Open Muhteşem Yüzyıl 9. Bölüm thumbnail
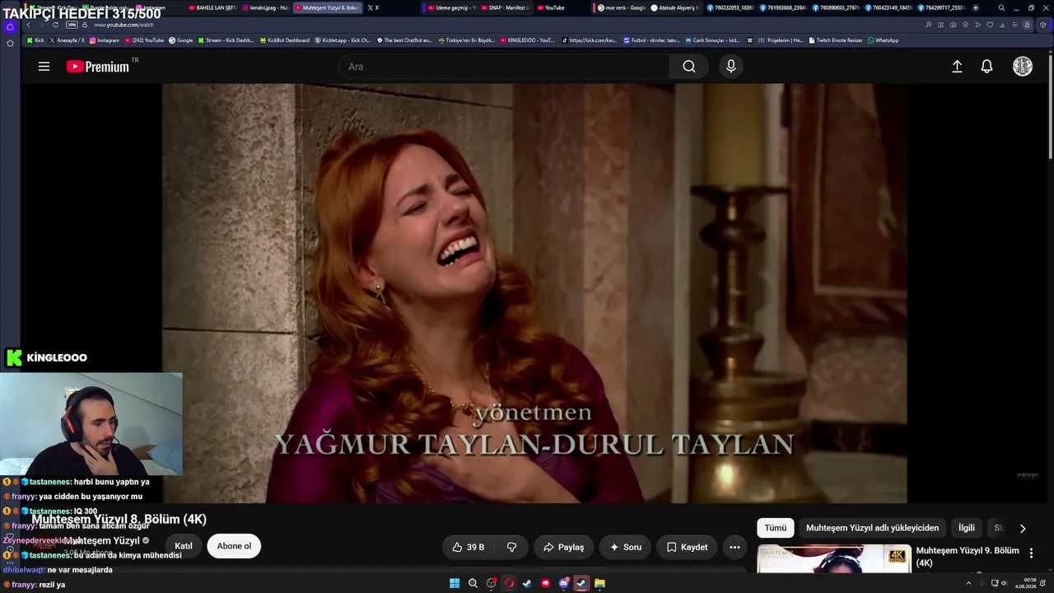 tap(834, 558)
